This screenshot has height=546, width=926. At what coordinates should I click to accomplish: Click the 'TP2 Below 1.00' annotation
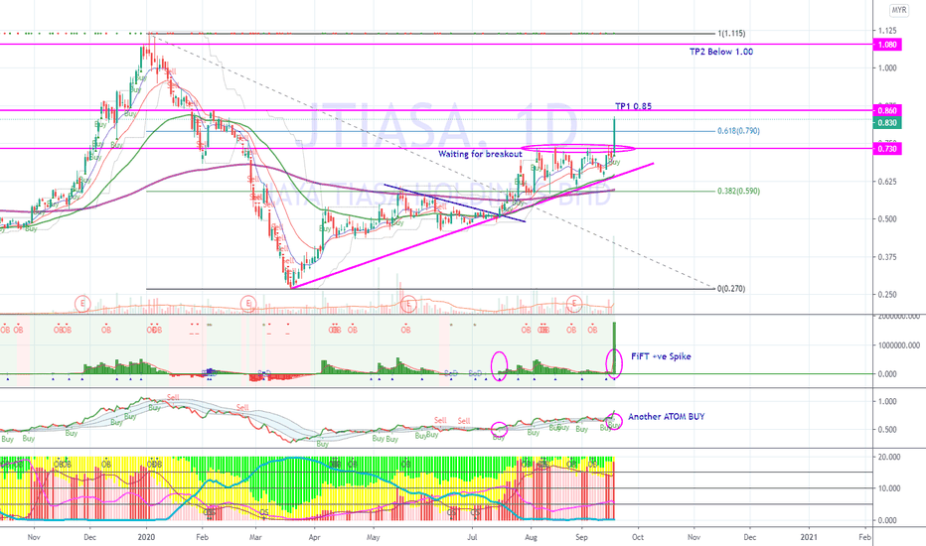(x=721, y=52)
